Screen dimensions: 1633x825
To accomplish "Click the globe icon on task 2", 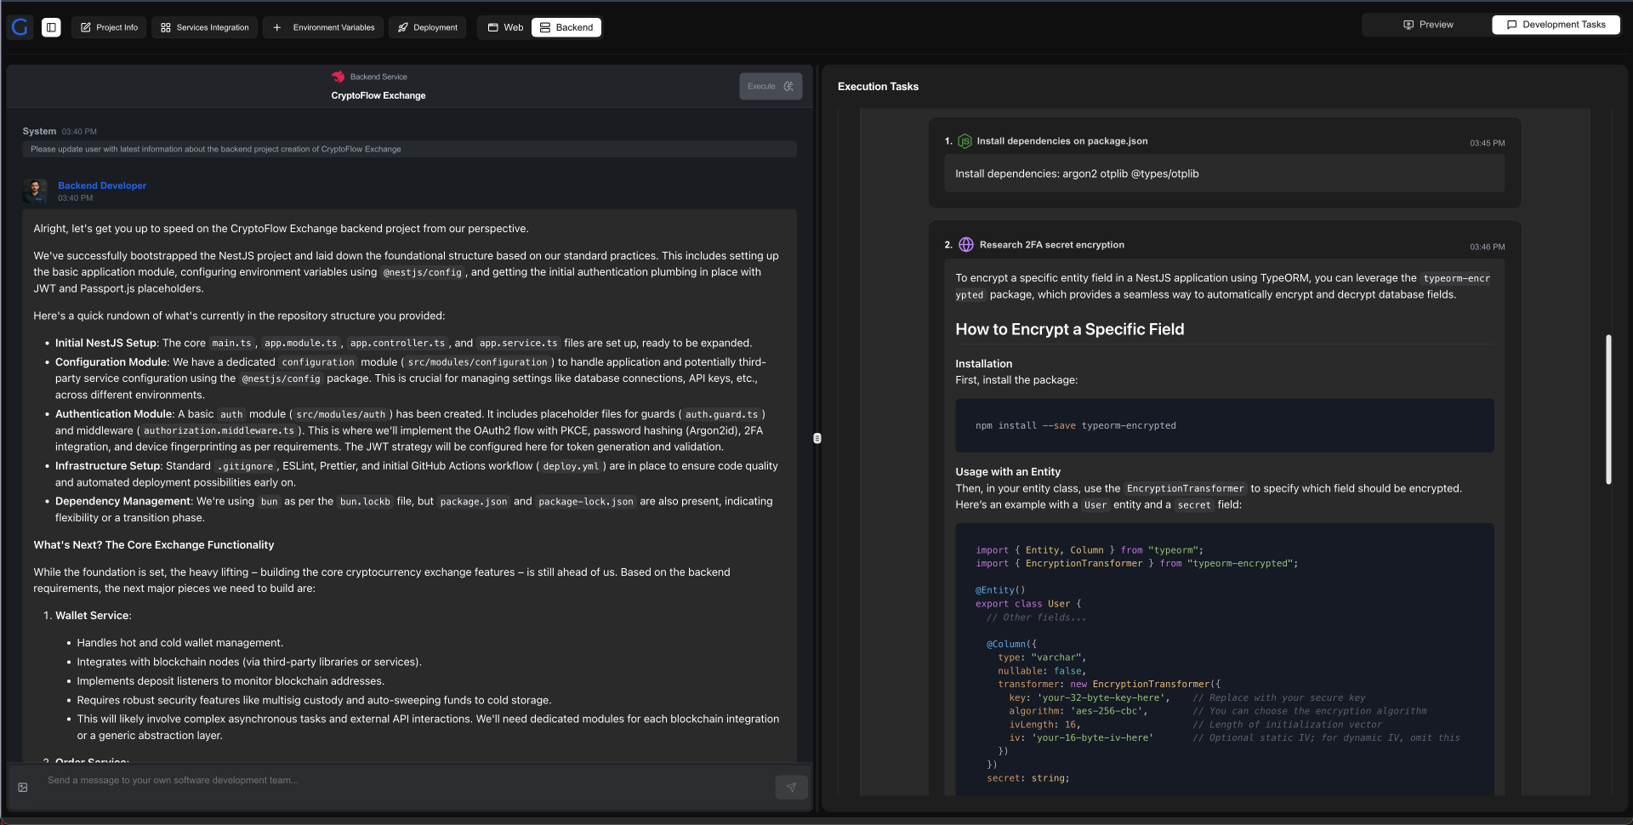I will 966,245.
